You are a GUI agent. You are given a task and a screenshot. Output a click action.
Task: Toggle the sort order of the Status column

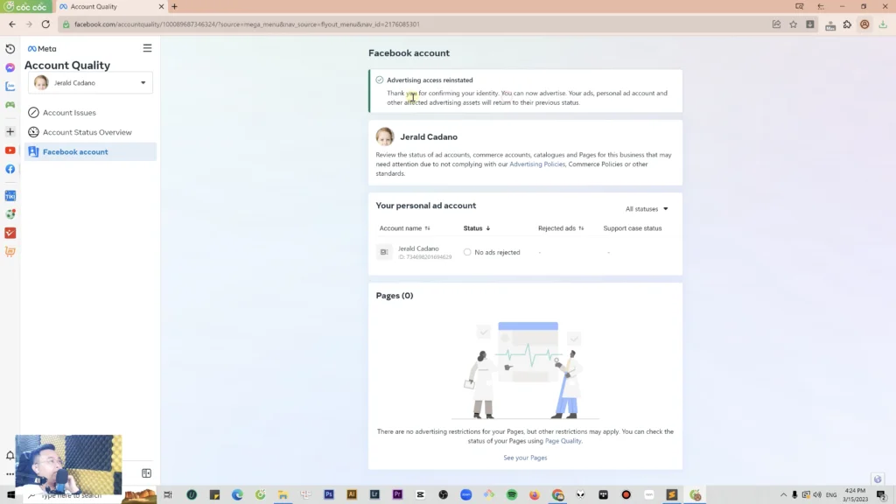click(x=477, y=228)
